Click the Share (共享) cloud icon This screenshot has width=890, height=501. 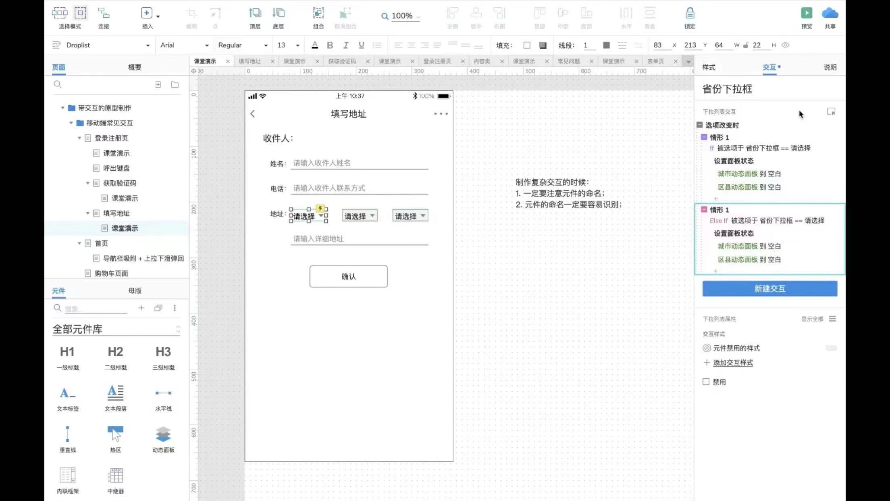830,13
